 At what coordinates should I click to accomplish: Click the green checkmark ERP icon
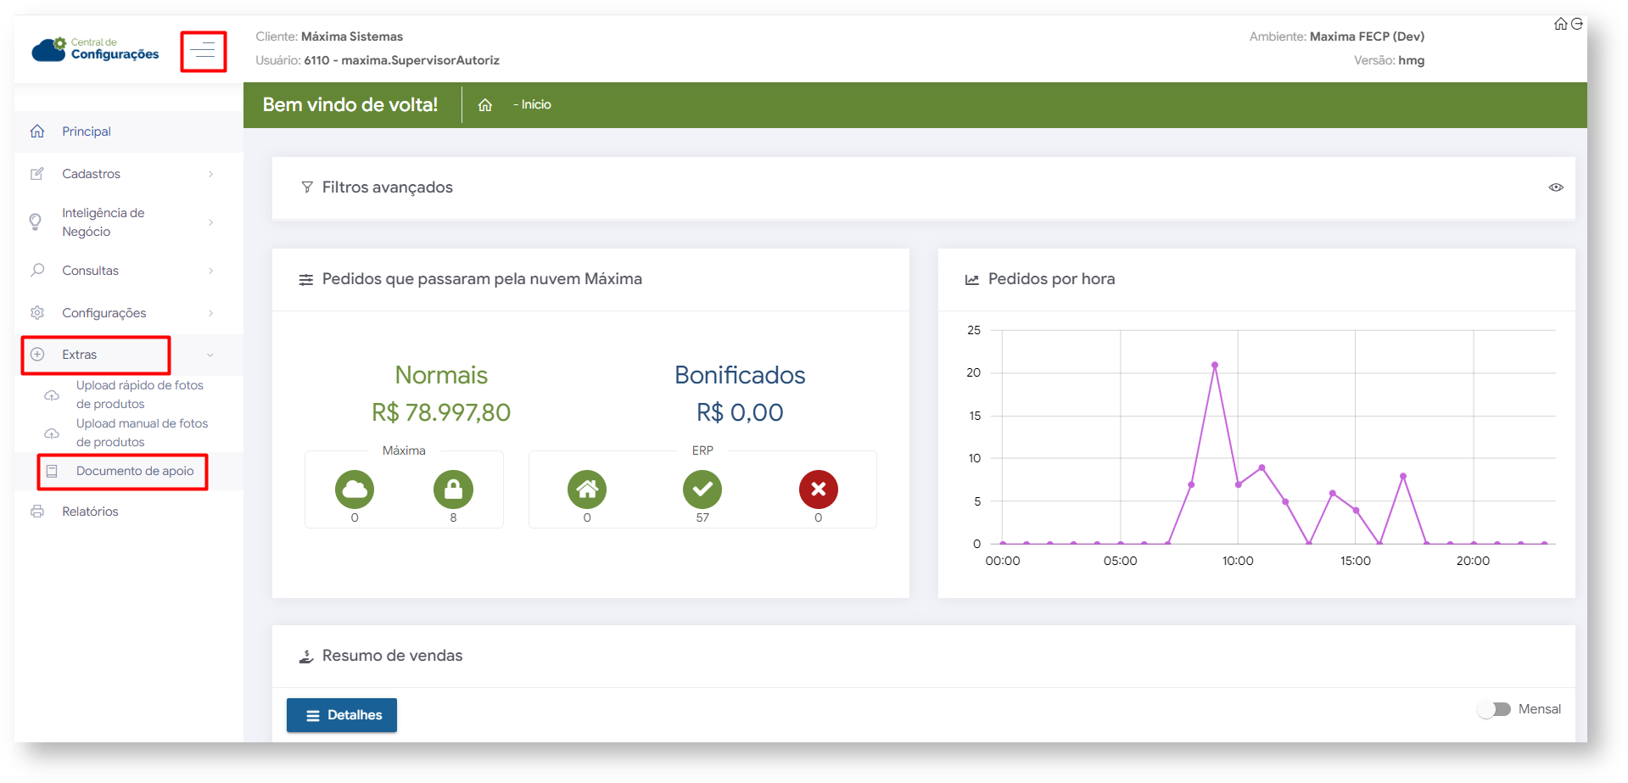pyautogui.click(x=702, y=489)
